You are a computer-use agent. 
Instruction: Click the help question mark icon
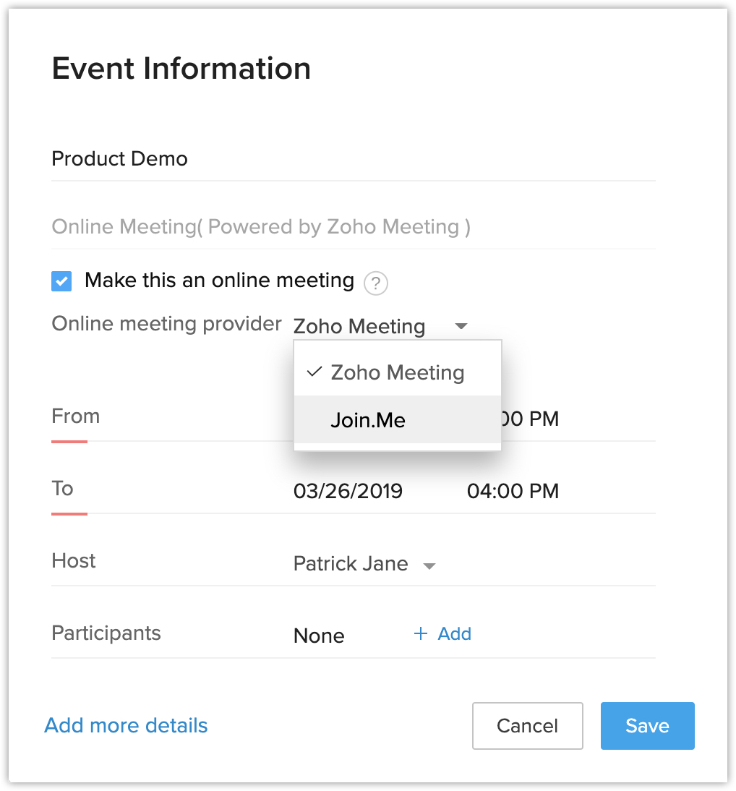point(375,283)
